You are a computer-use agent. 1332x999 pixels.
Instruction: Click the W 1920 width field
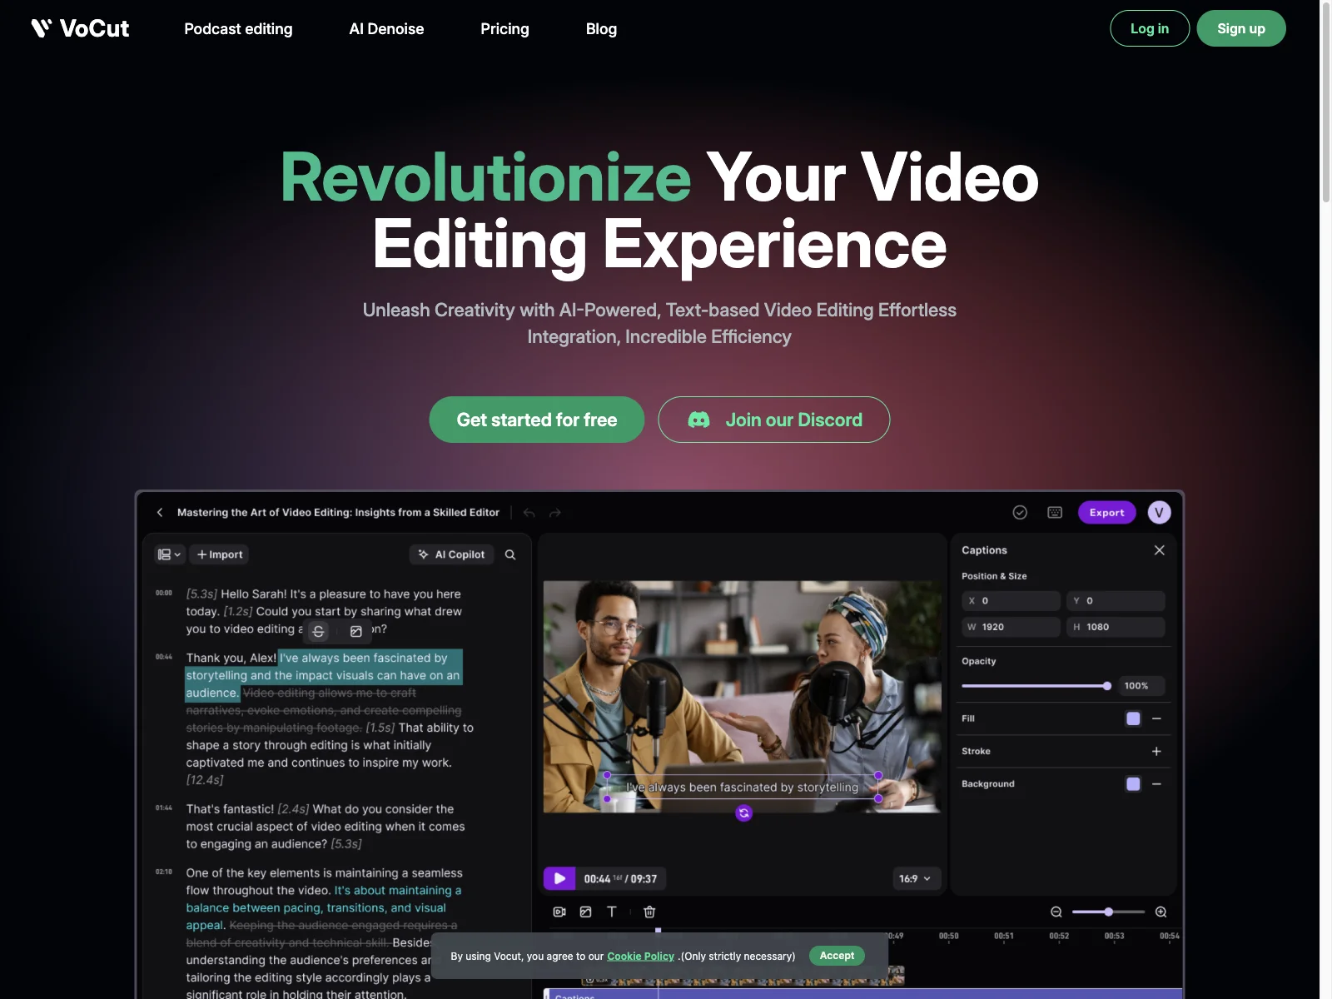[1011, 627]
